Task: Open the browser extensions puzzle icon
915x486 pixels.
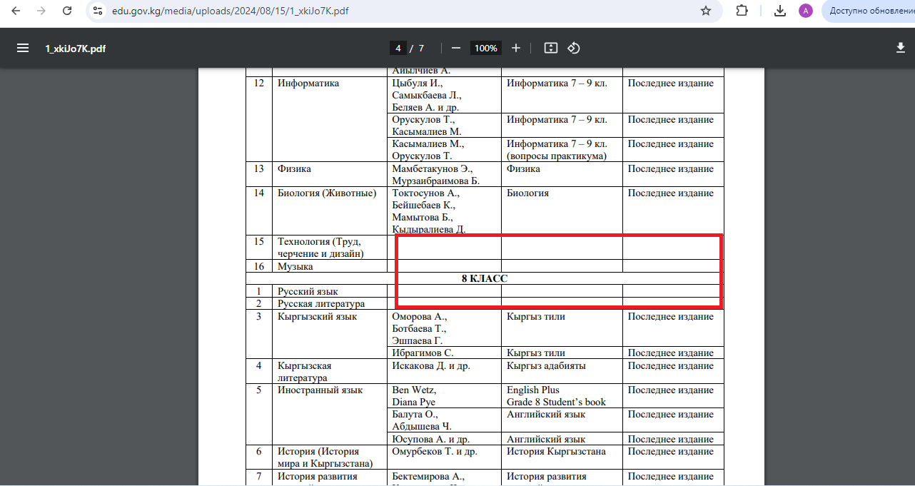Action: pyautogui.click(x=742, y=11)
